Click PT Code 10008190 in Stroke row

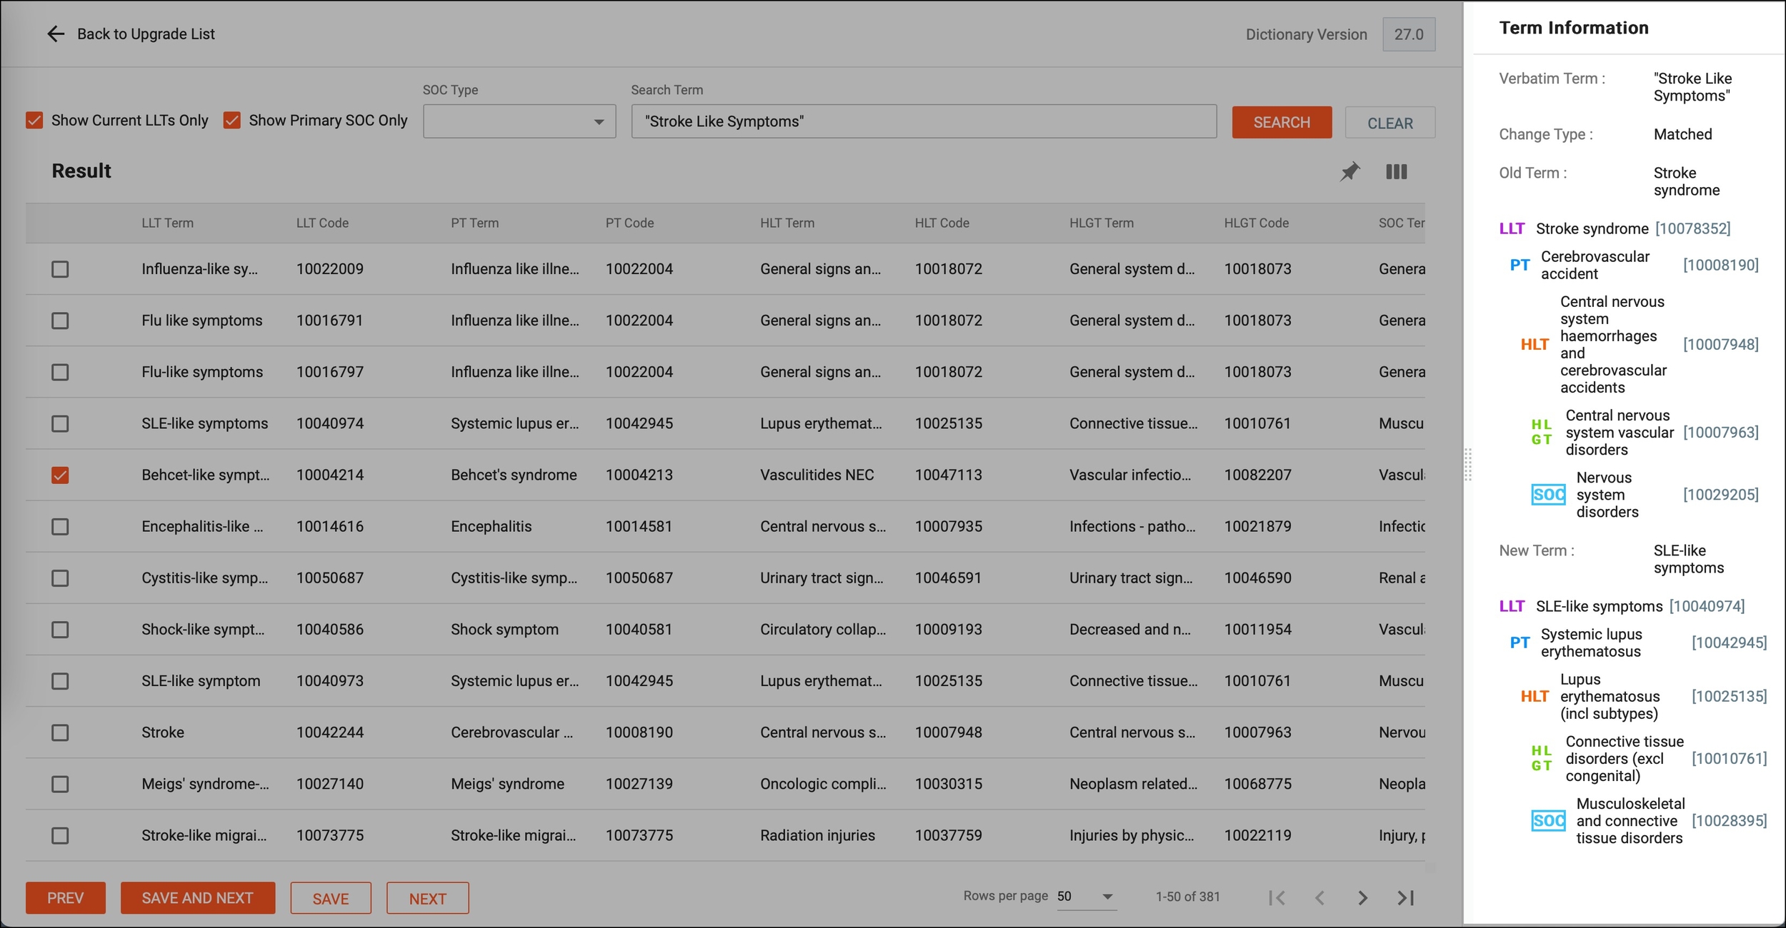tap(639, 732)
